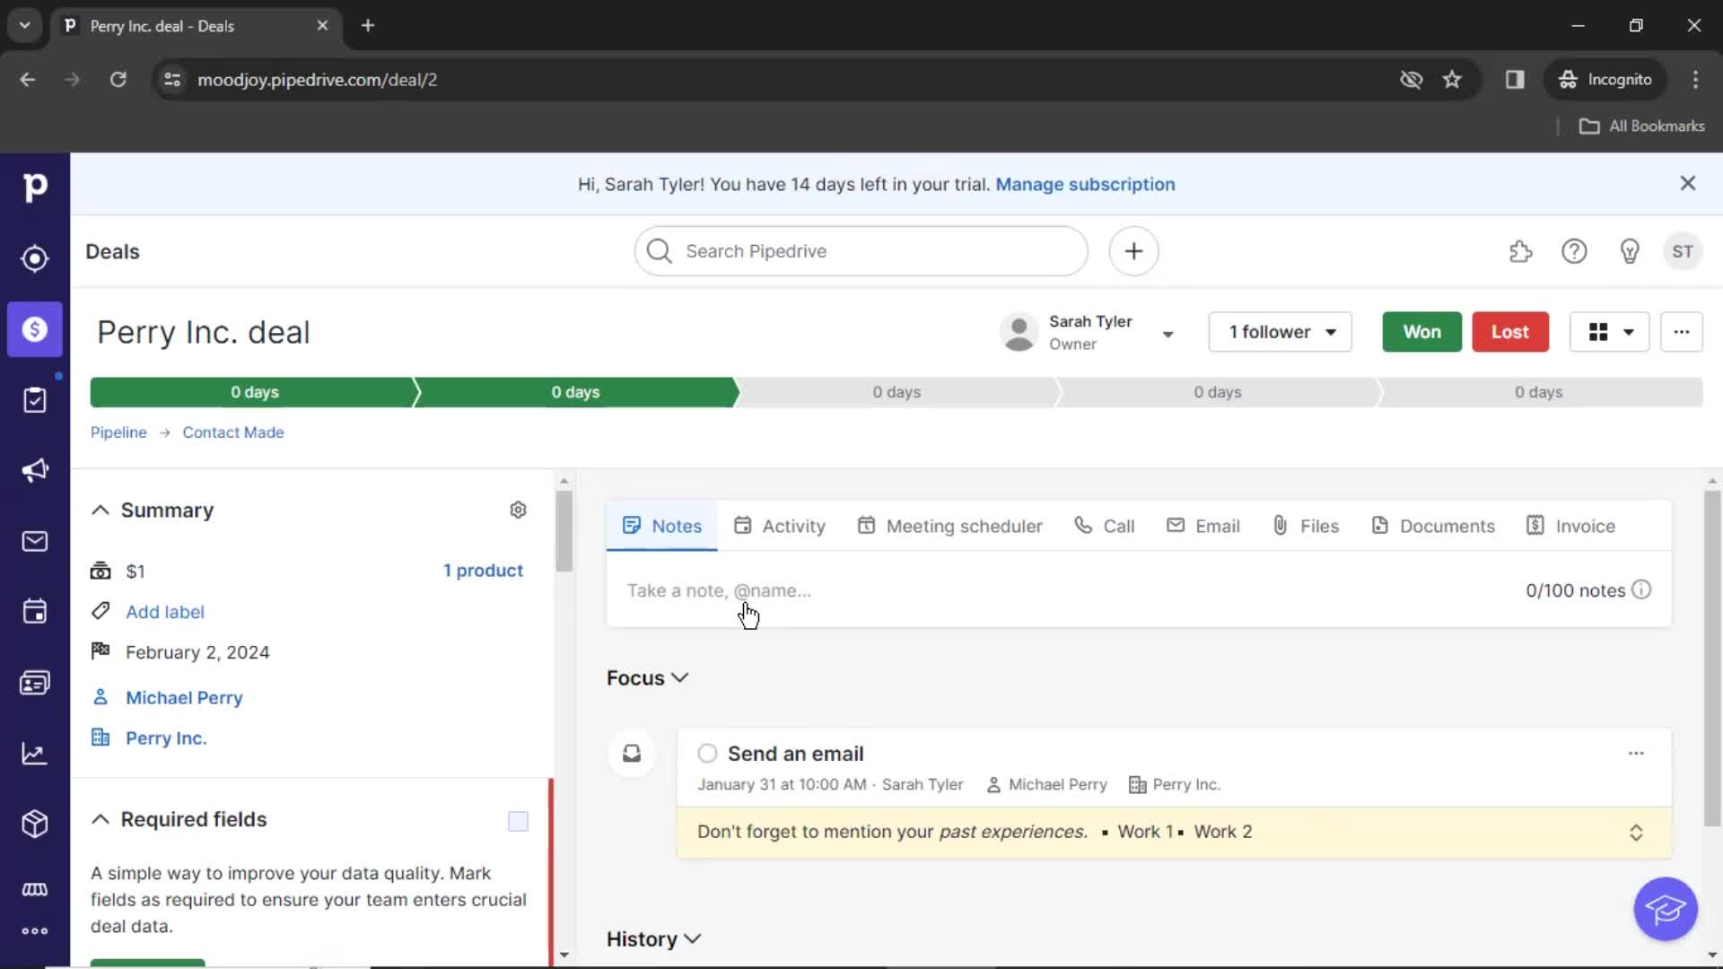
Task: Open the Contact Made stage link
Action: [233, 432]
